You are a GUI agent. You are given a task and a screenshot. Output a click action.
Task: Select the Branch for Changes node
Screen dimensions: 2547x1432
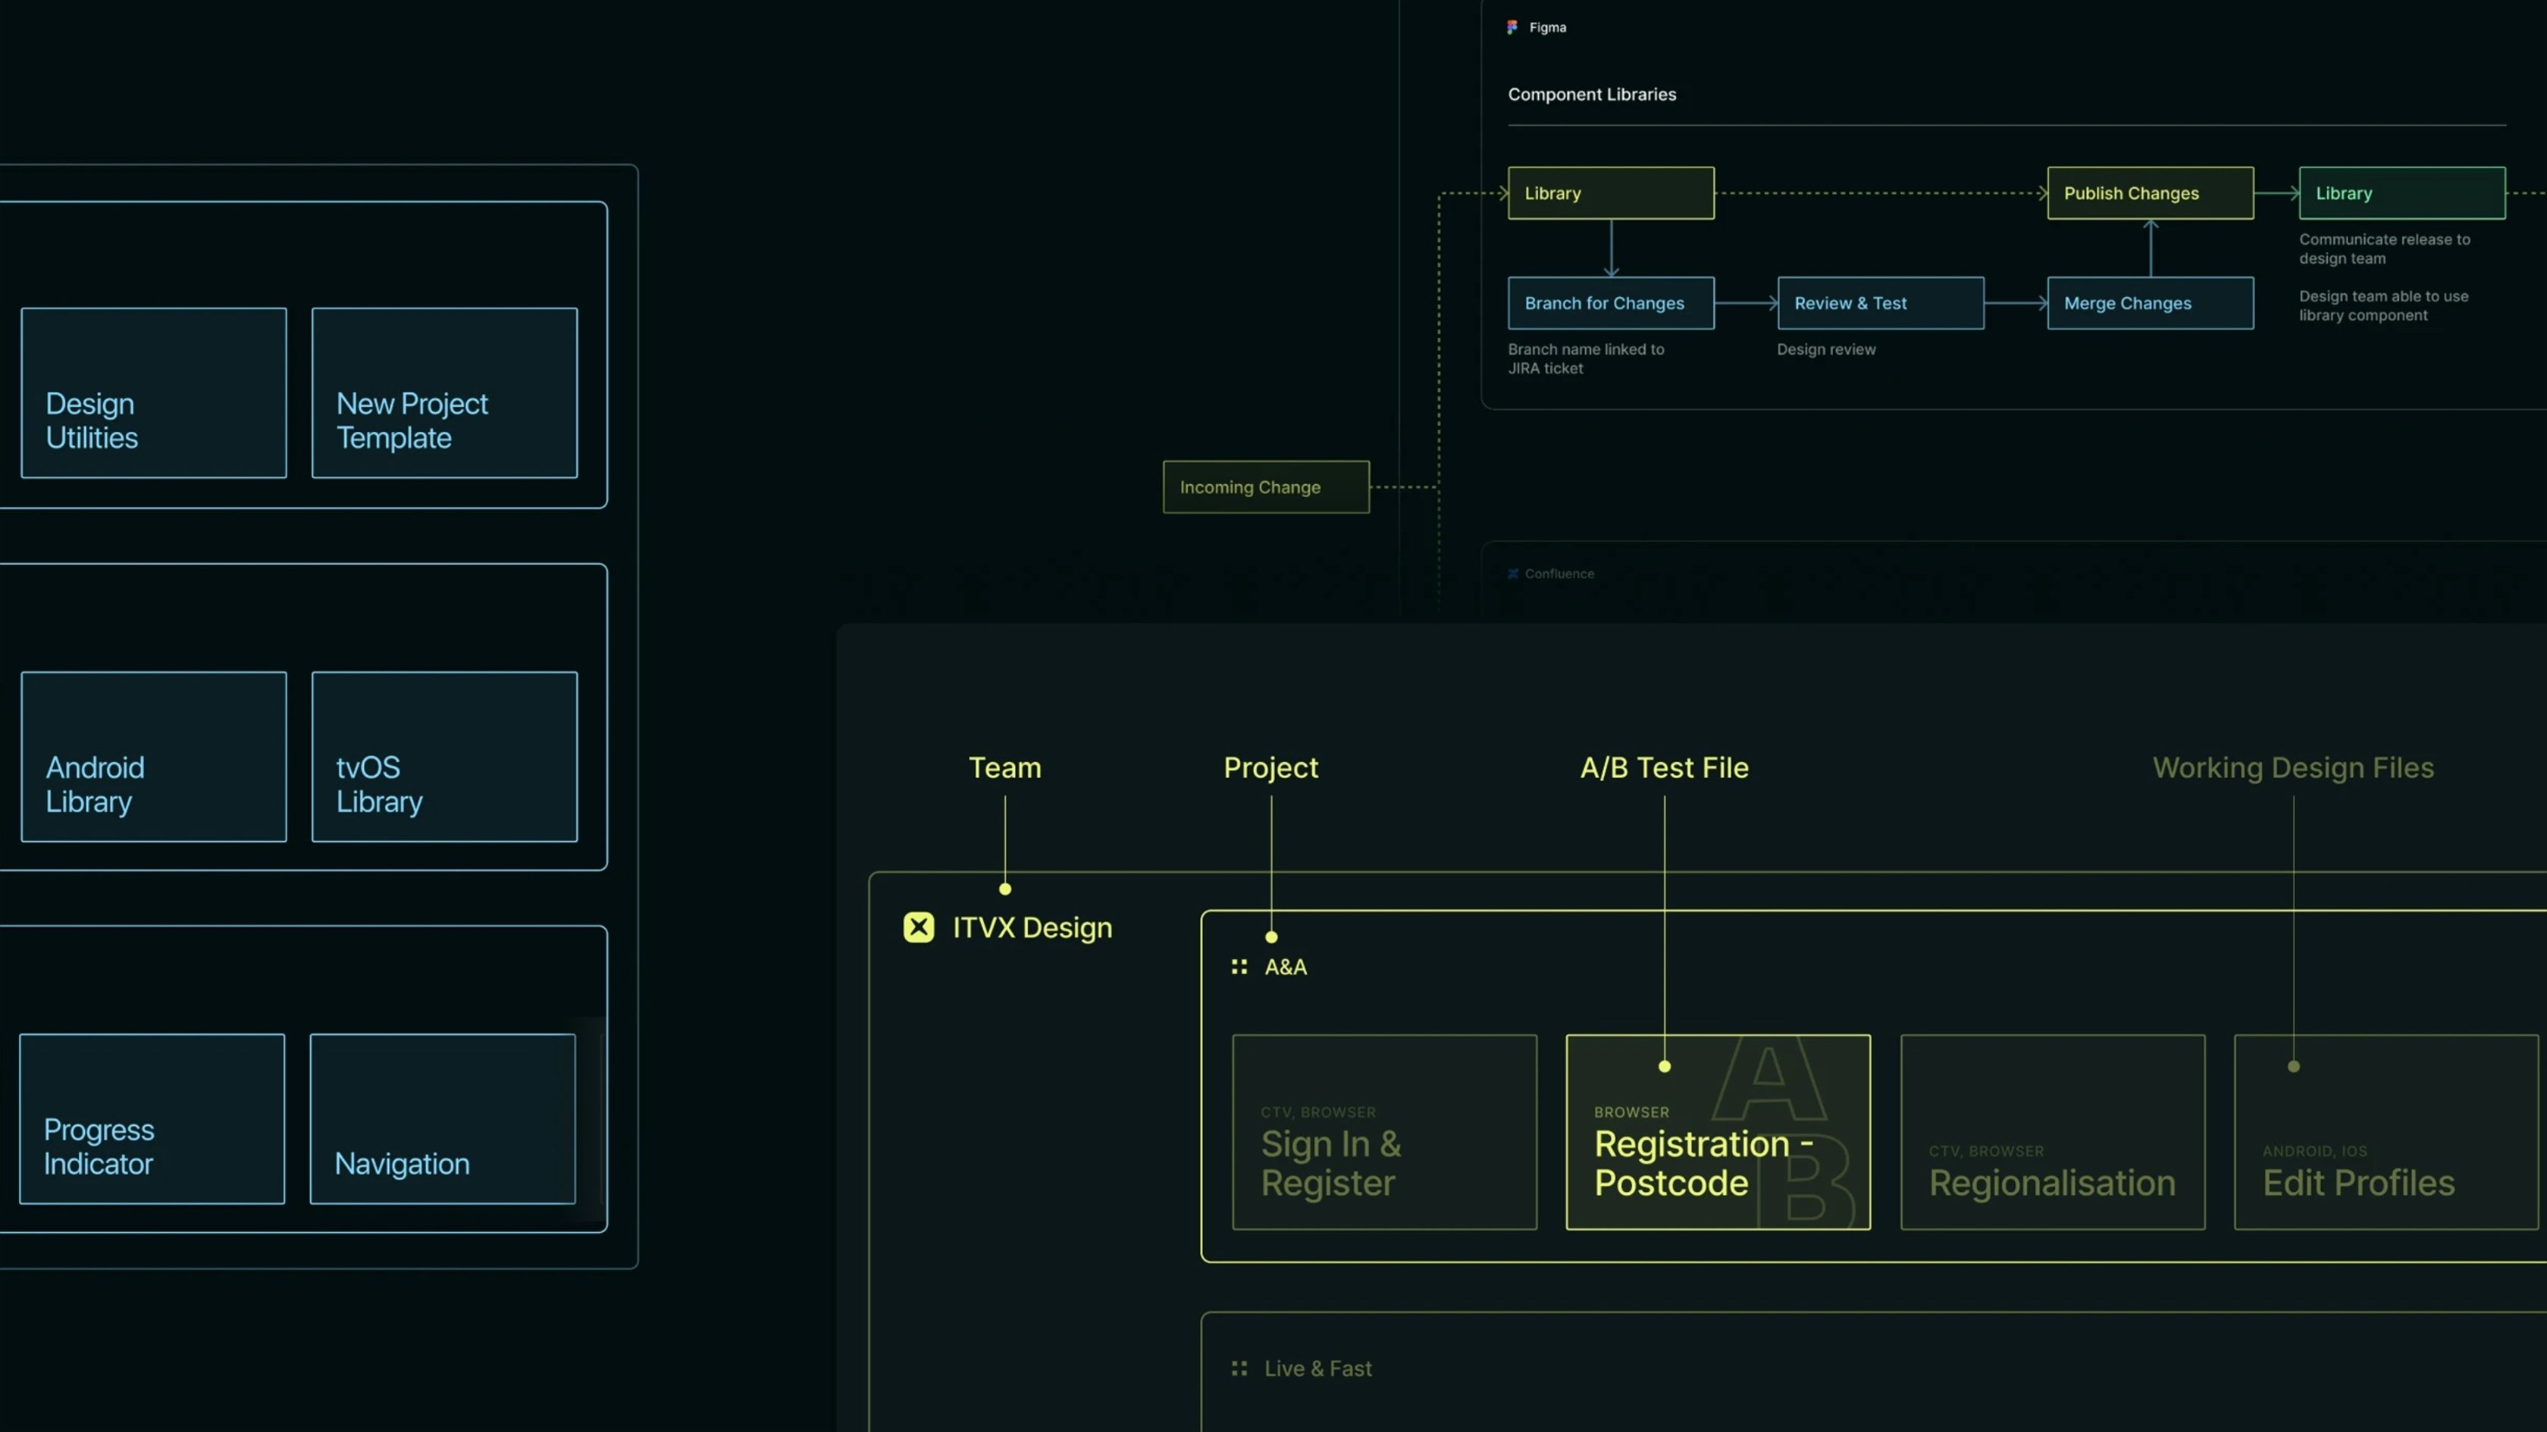[x=1611, y=302]
